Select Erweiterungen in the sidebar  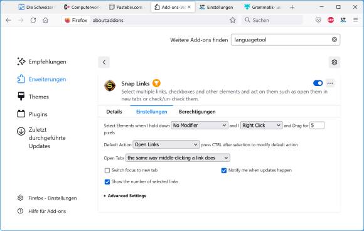point(42,79)
